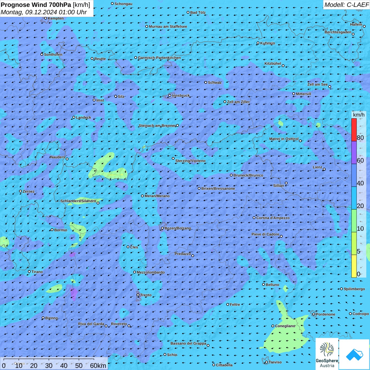Screen dimensions: 370x370
Task: Click the Kitzbühel city label
Action: point(273,63)
